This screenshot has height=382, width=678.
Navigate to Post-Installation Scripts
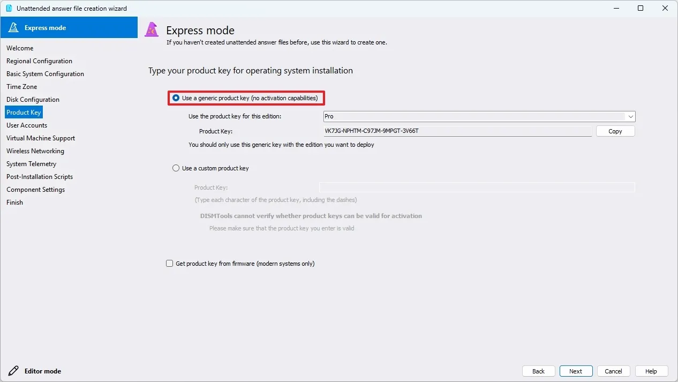40,177
